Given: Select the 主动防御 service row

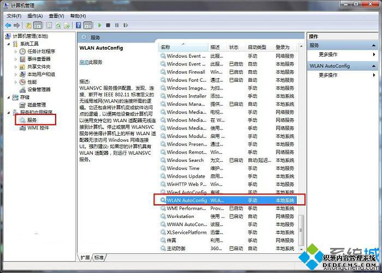Looking at the screenshot, I should click(x=228, y=248).
